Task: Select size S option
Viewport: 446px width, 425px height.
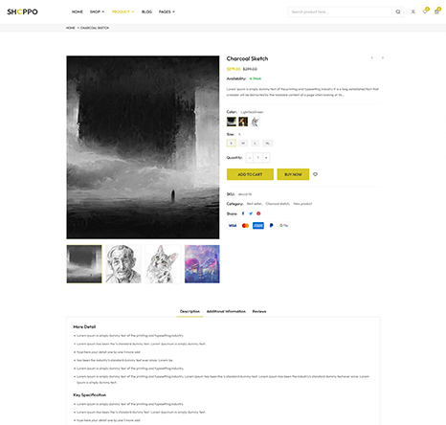Action: (x=232, y=144)
